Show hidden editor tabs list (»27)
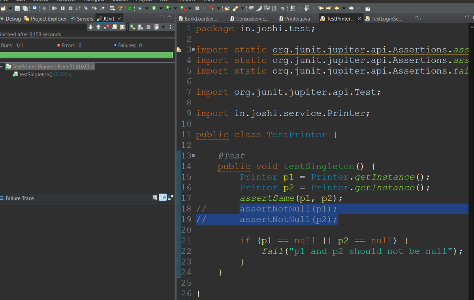474x300 pixels. [x=418, y=18]
